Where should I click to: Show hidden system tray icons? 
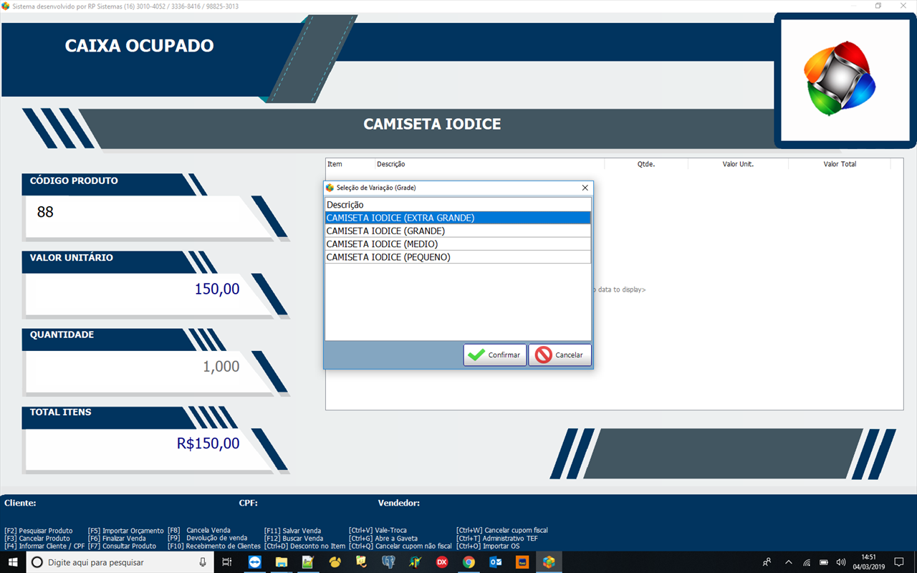click(789, 562)
